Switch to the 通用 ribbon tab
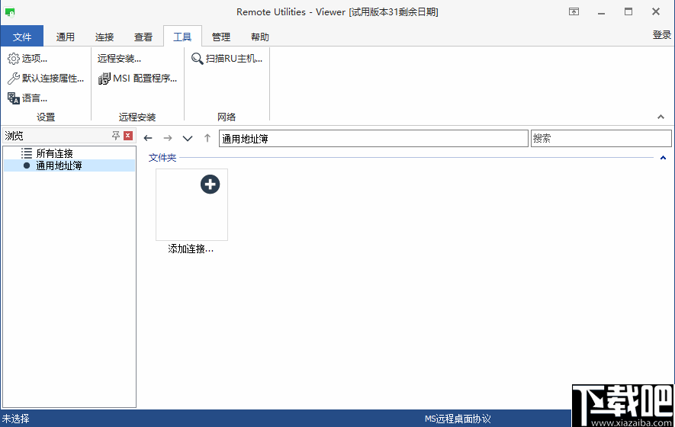Screen dimensions: 675x427 coord(65,37)
